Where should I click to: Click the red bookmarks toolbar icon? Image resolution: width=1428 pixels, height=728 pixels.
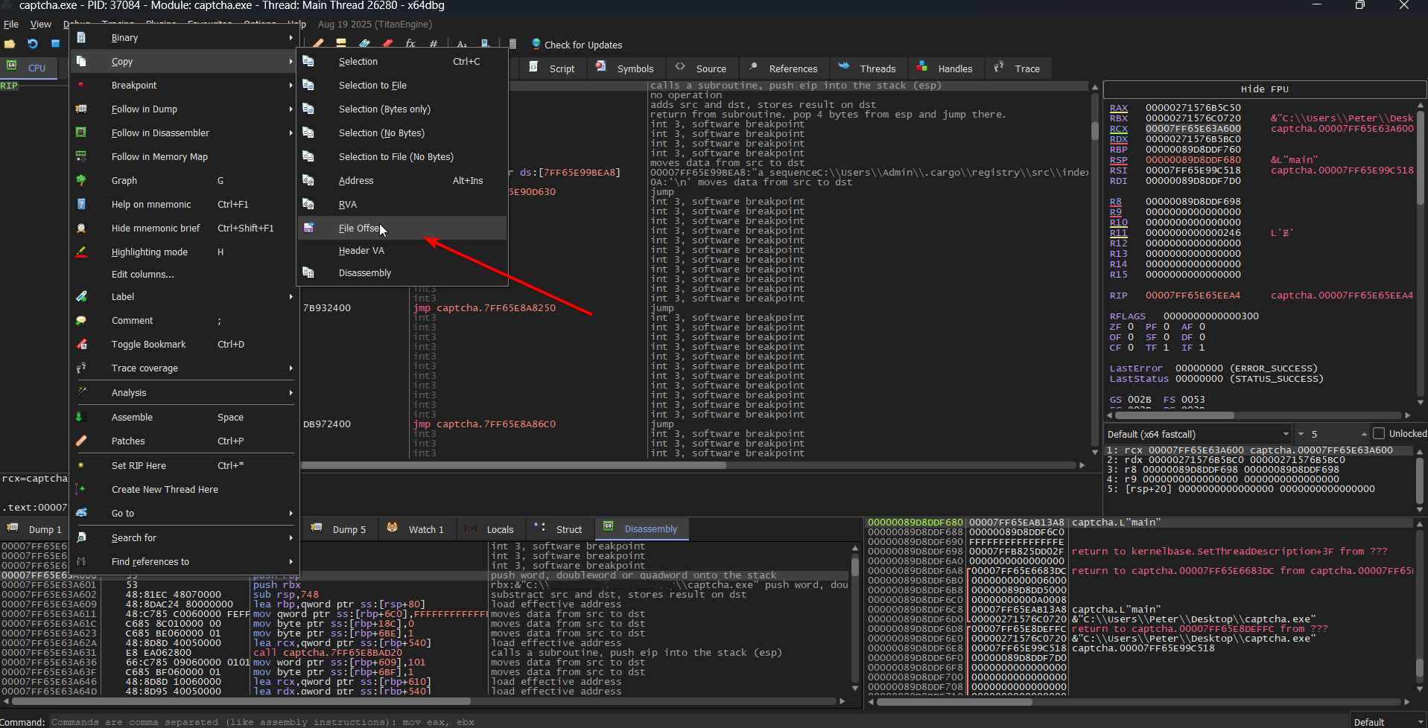tap(387, 44)
